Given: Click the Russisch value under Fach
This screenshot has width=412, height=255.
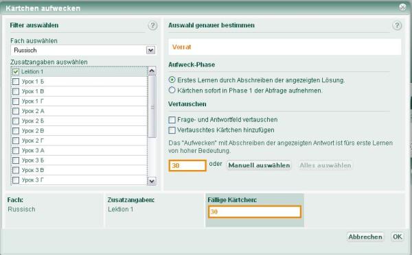Looking at the screenshot, I should coord(21,209).
